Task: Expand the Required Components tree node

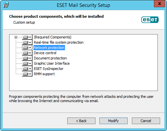Action: pyautogui.click(x=16, y=37)
